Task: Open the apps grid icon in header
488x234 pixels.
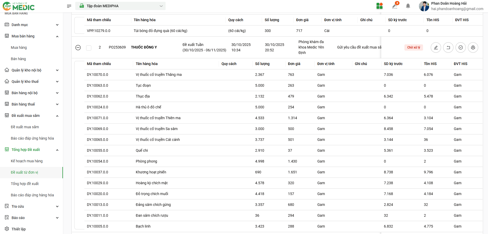Action: pyautogui.click(x=379, y=6)
